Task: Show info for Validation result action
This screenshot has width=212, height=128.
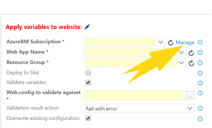Action: pos(200,108)
